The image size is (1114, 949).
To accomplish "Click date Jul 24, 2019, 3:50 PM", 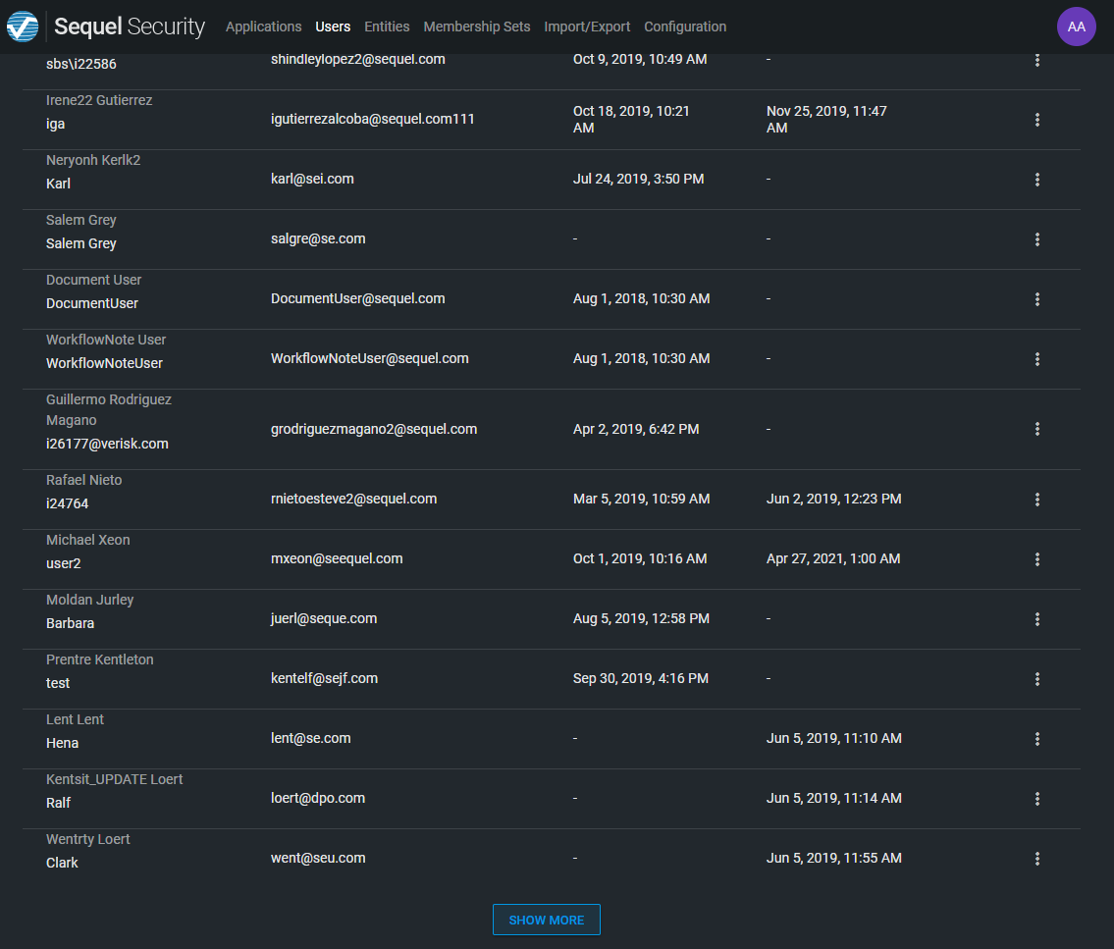I will click(x=638, y=179).
